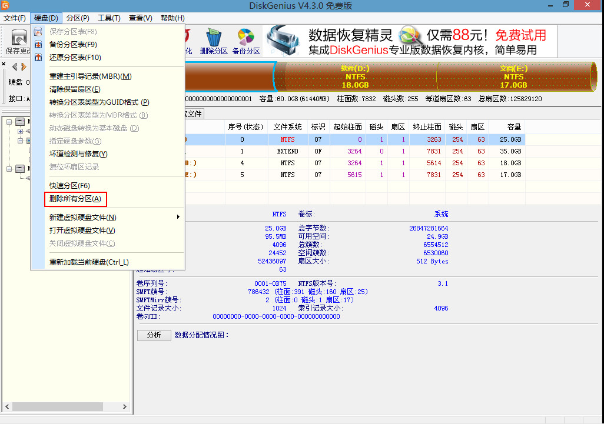Click the 终止柱面 column header
This screenshot has width=604, height=424.
427,127
